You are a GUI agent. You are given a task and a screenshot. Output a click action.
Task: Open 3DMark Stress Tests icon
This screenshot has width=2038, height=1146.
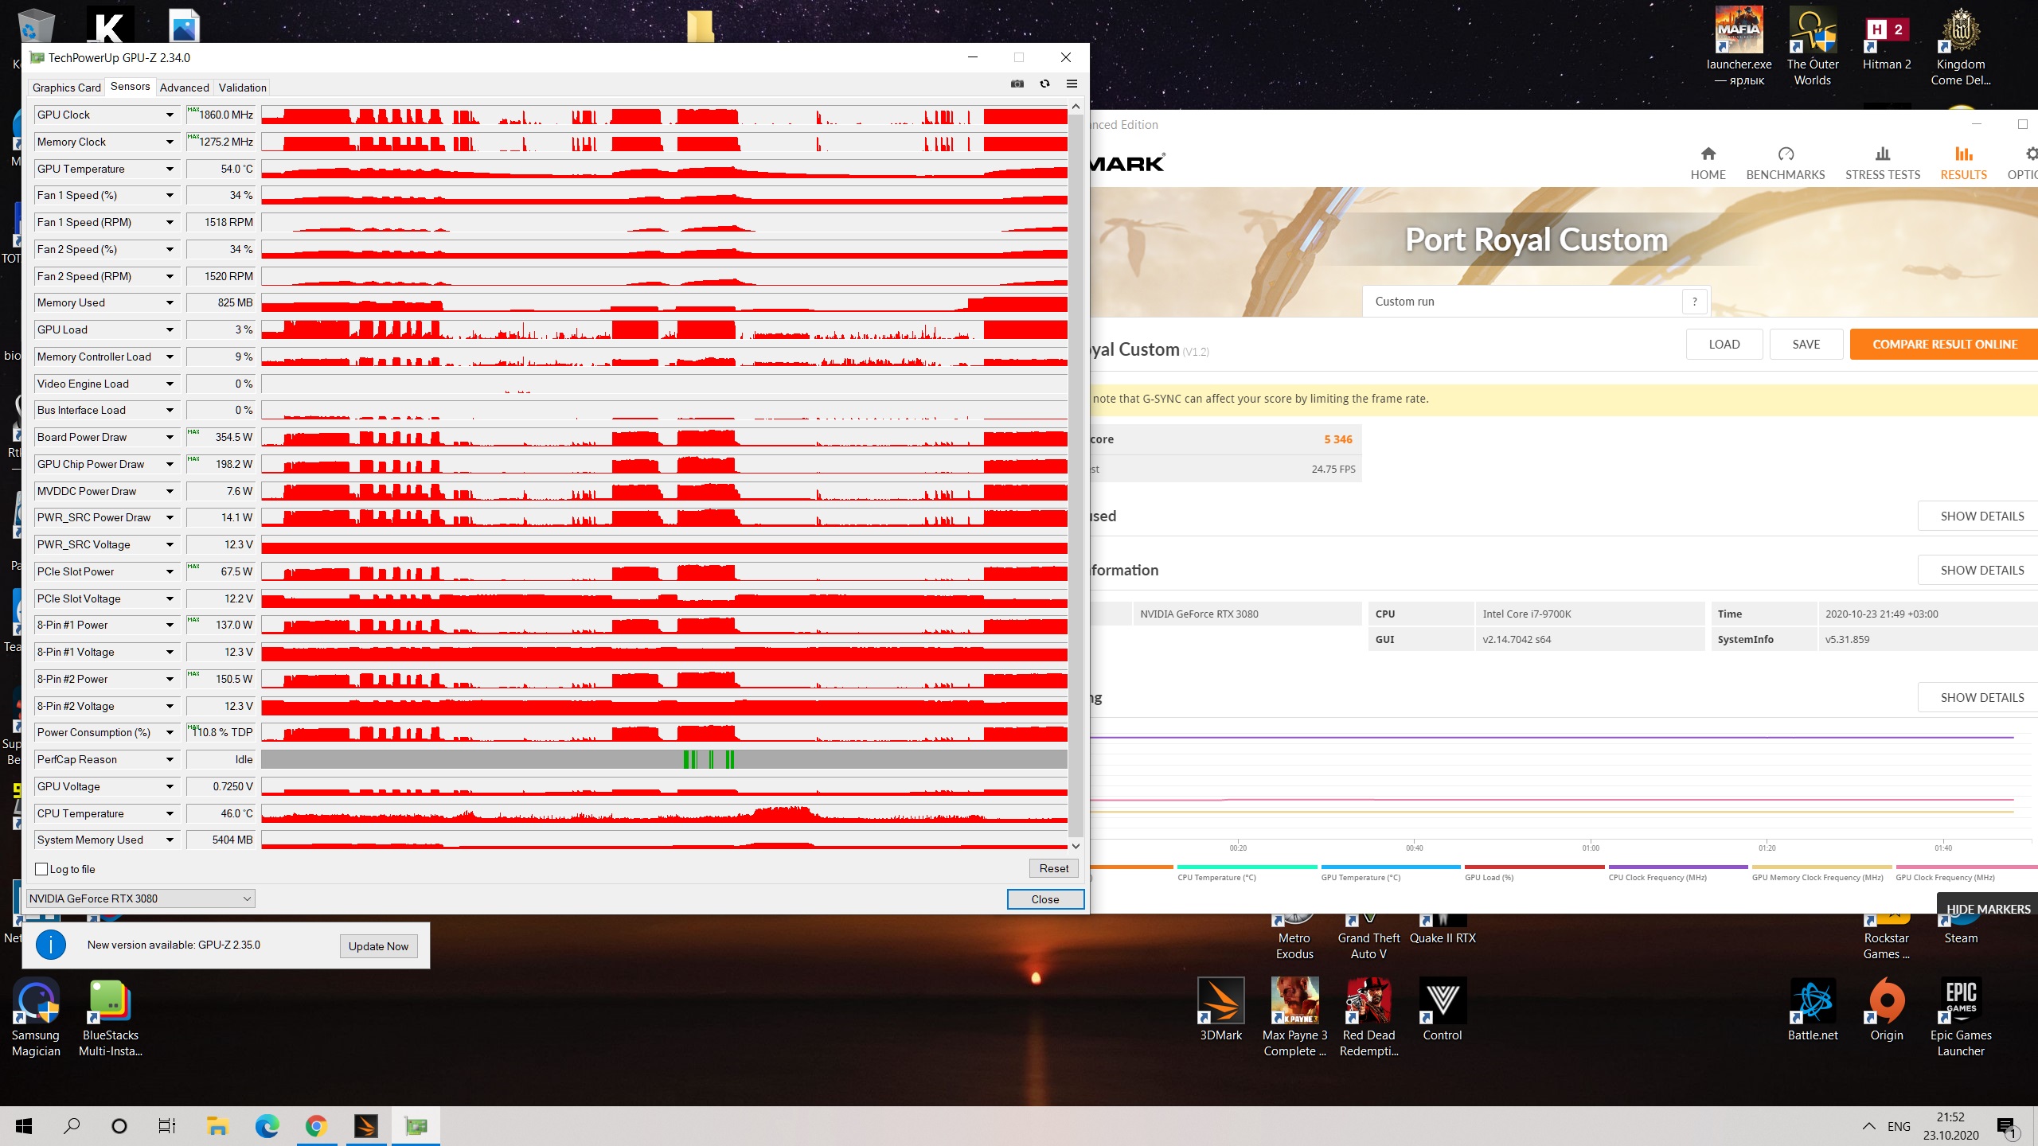1882,154
